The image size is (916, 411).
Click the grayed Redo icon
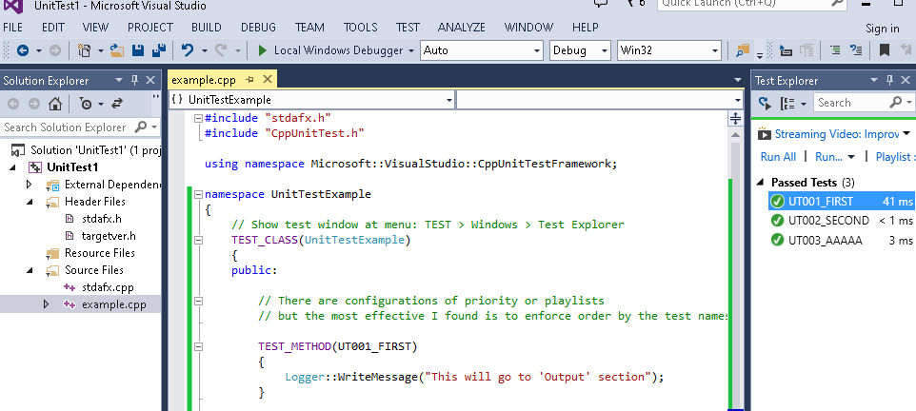[x=221, y=50]
